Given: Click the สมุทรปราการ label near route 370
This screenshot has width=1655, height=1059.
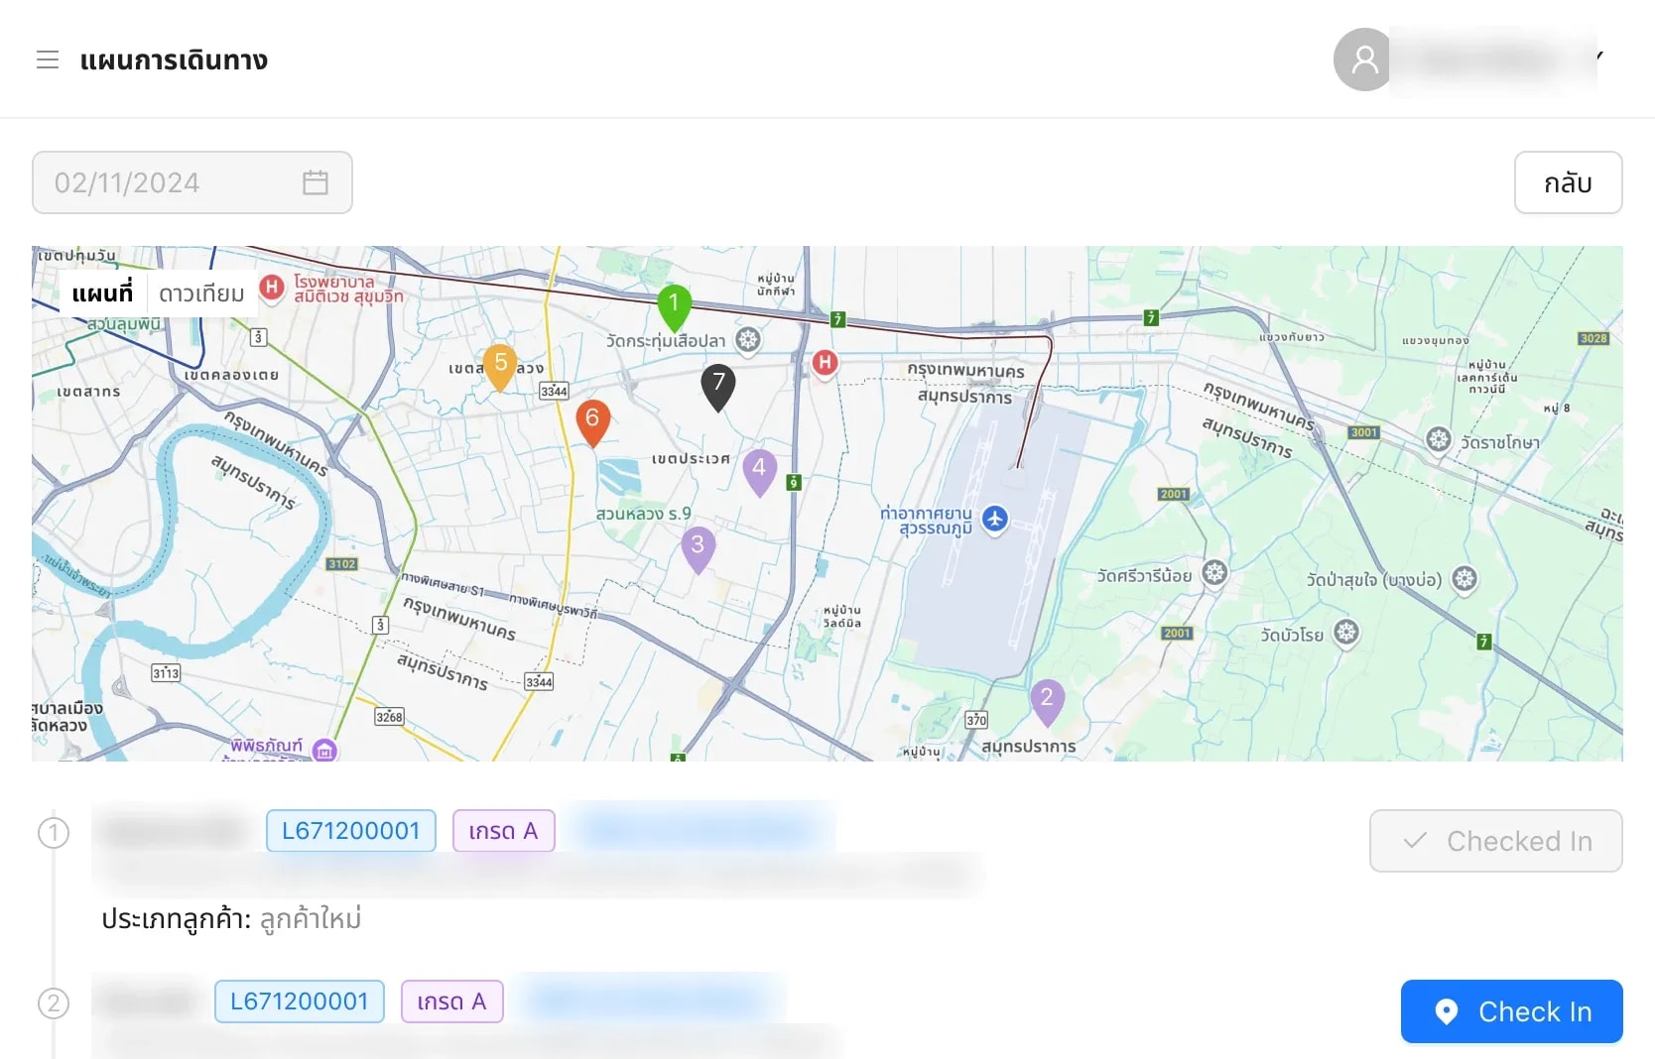Looking at the screenshot, I should (x=1029, y=746).
